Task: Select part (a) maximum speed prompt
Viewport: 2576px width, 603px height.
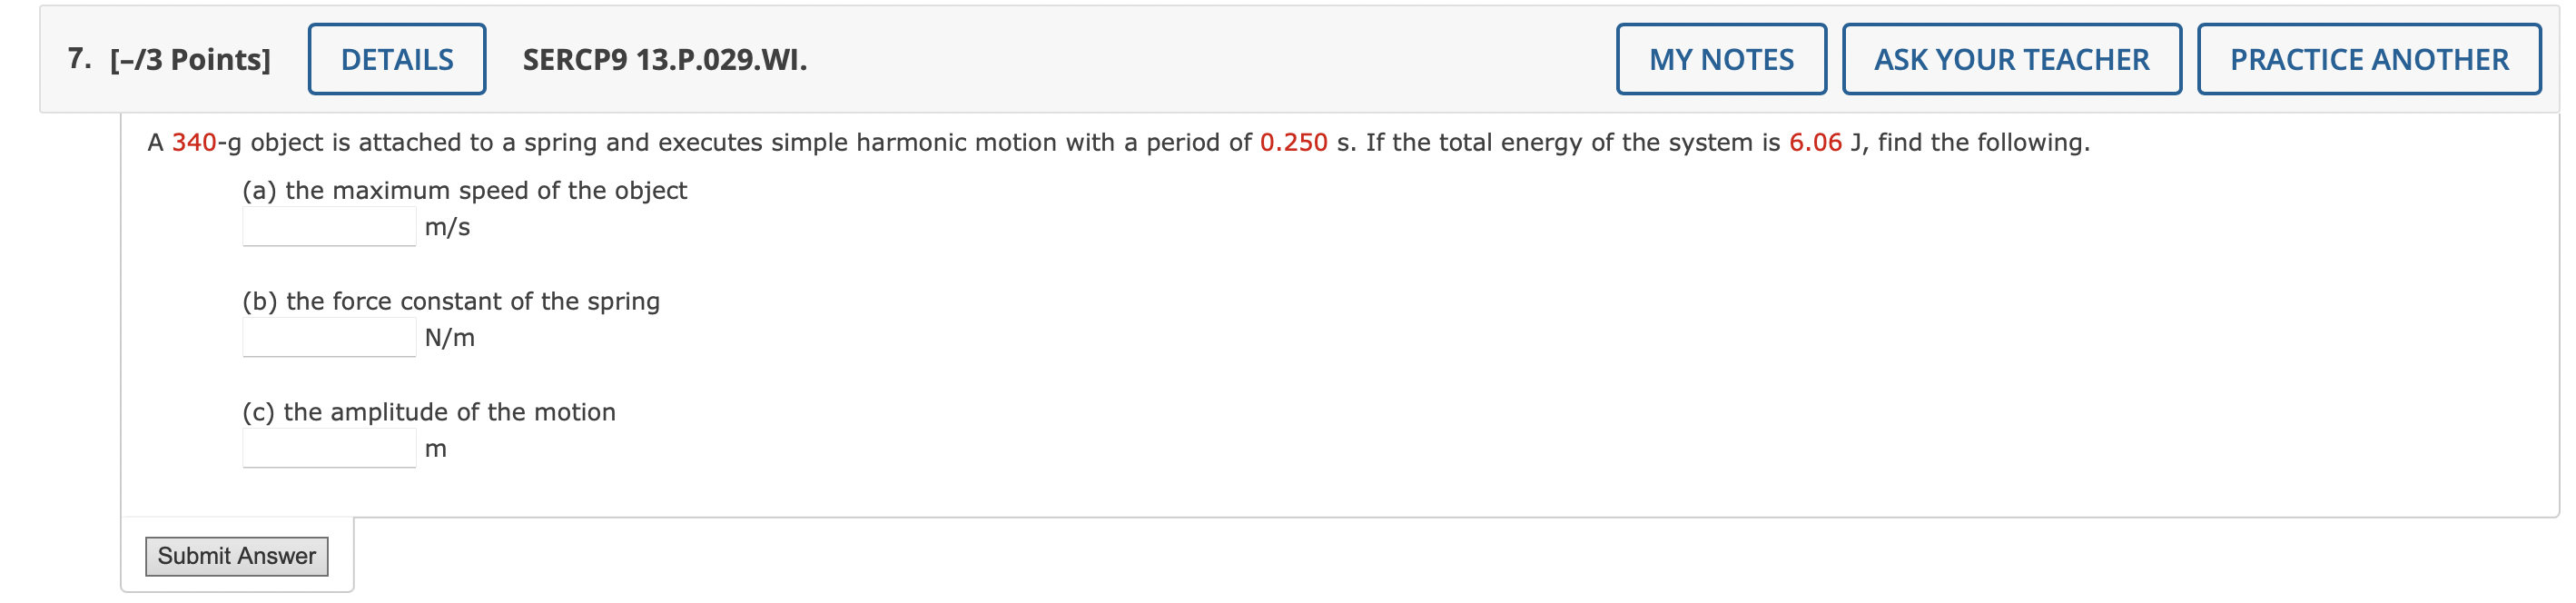Action: 465,190
